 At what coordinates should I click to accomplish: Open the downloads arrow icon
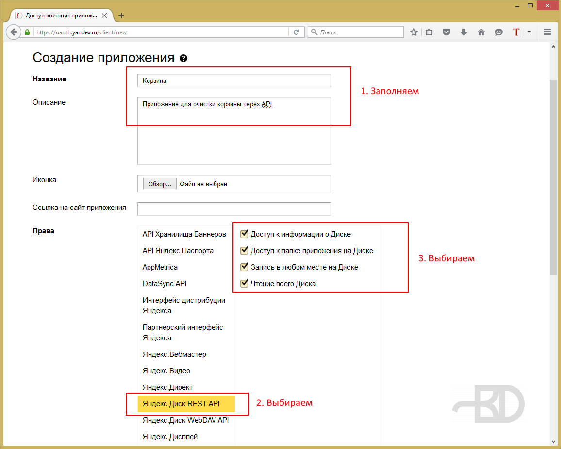[x=463, y=32]
